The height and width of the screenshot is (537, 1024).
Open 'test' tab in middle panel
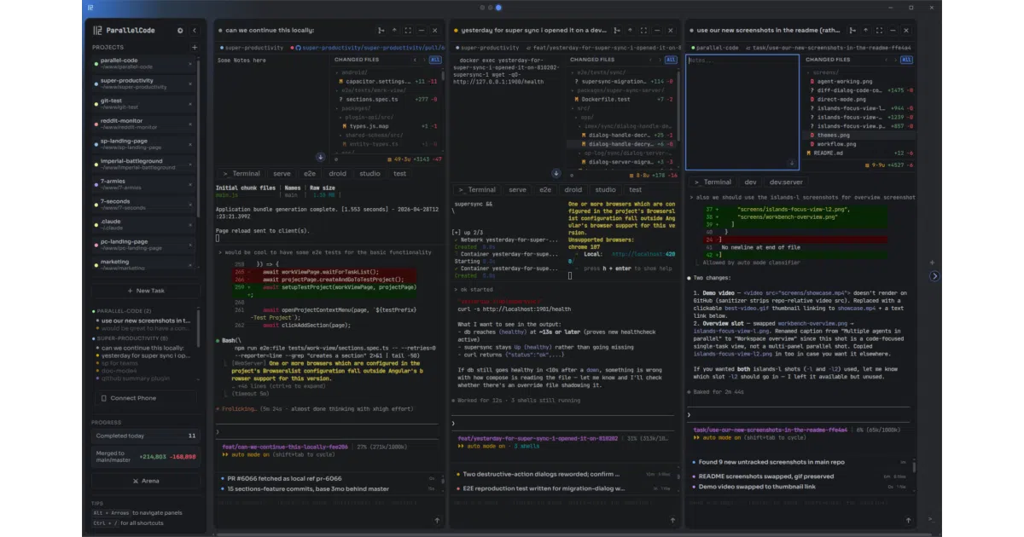click(x=635, y=190)
